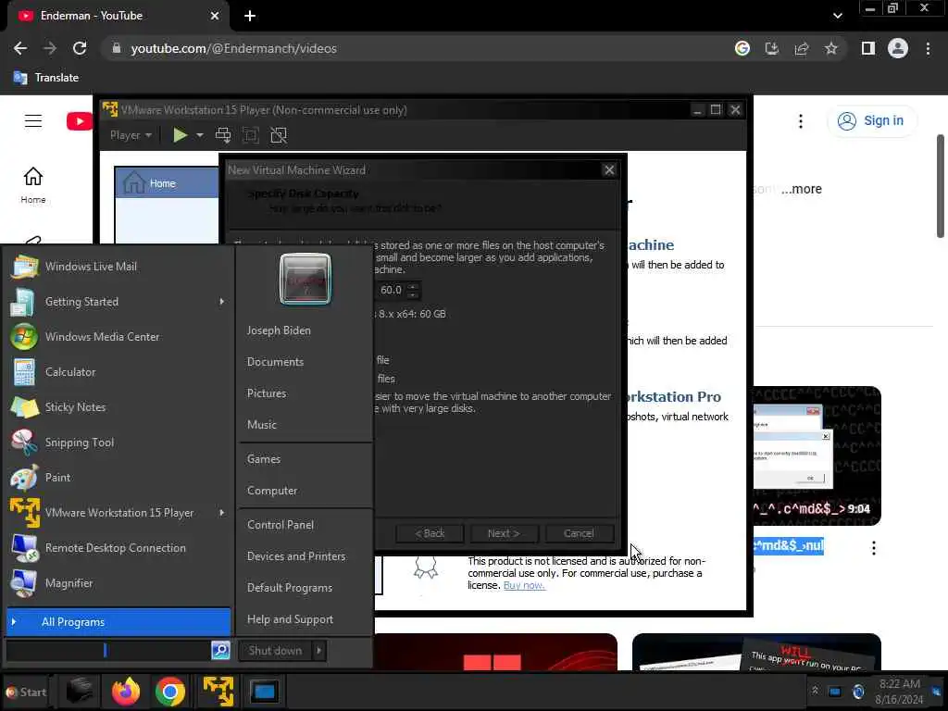The width and height of the screenshot is (948, 711).
Task: Open the Shut down options arrow
Action: point(318,651)
